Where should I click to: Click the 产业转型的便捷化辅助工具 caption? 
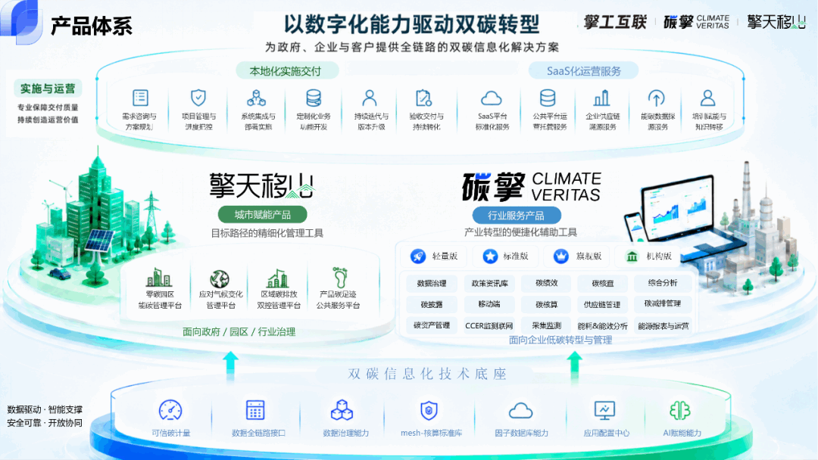[520, 232]
